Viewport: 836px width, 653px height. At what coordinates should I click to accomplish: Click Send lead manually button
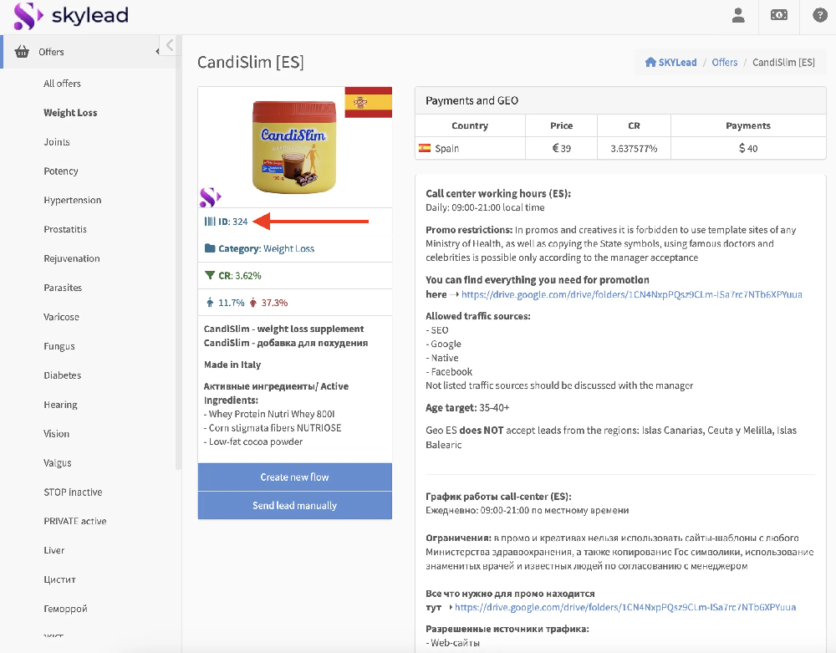click(x=295, y=505)
